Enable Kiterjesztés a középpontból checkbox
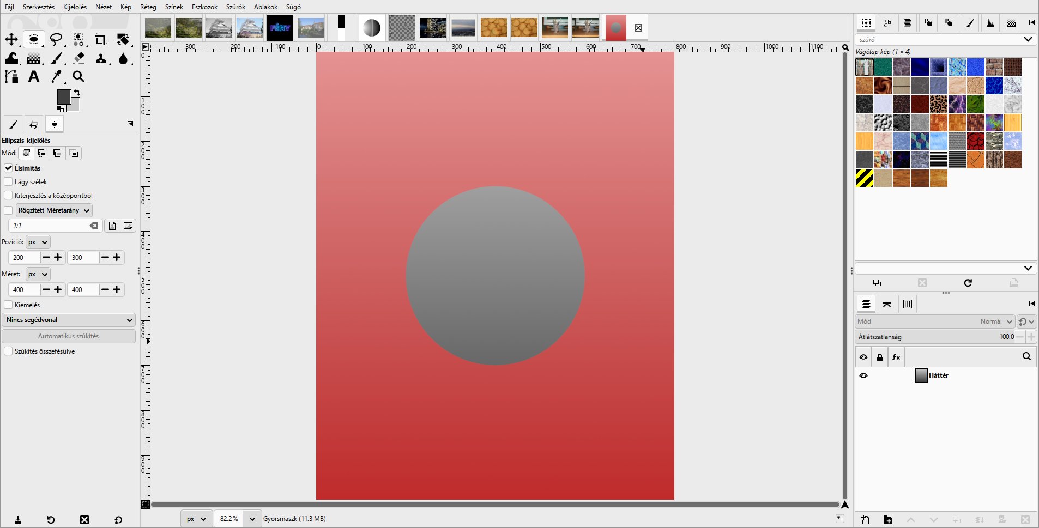The width and height of the screenshot is (1039, 528). click(8, 195)
